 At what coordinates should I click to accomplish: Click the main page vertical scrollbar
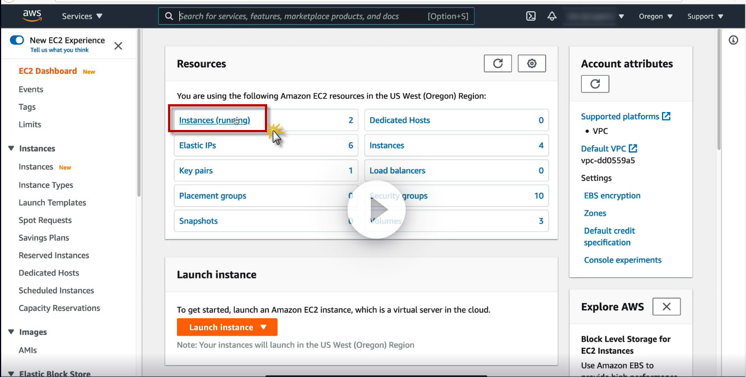(x=719, y=90)
